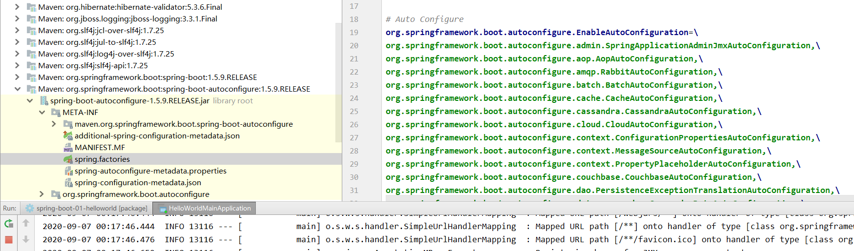
Task: Click jar archive icon of spring-boot-autoconfigure jar
Action: (43, 101)
